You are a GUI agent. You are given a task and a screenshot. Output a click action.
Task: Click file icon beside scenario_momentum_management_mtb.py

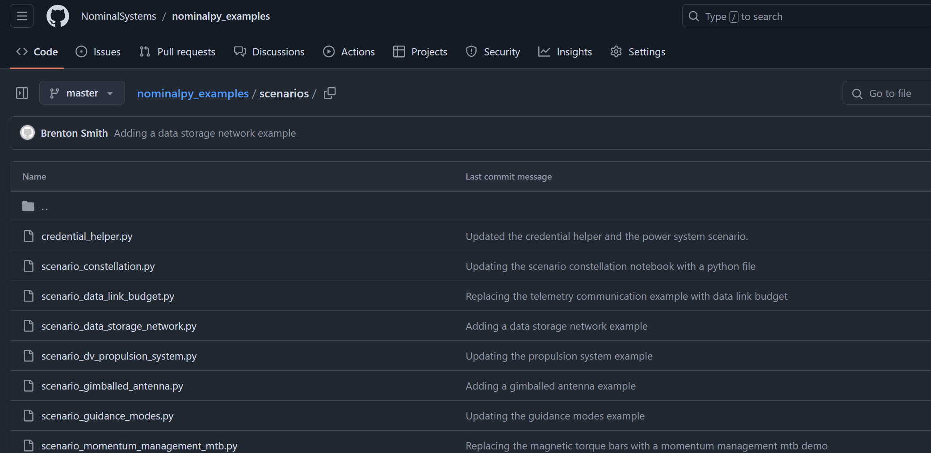(29, 445)
